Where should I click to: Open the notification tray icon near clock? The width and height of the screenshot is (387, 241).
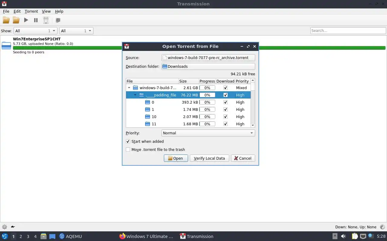[x=371, y=236]
